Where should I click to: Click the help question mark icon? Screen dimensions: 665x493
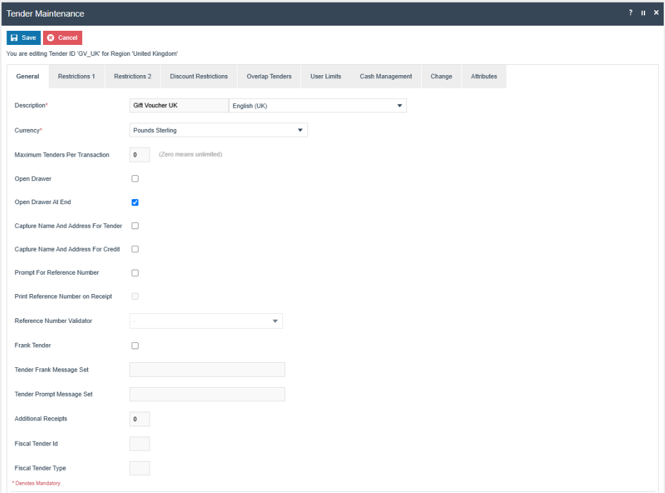point(630,13)
